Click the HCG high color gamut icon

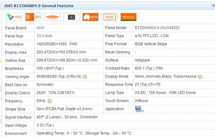click(x=14, y=17)
